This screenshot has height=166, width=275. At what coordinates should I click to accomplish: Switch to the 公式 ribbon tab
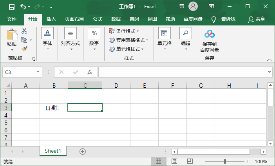[x=97, y=19]
